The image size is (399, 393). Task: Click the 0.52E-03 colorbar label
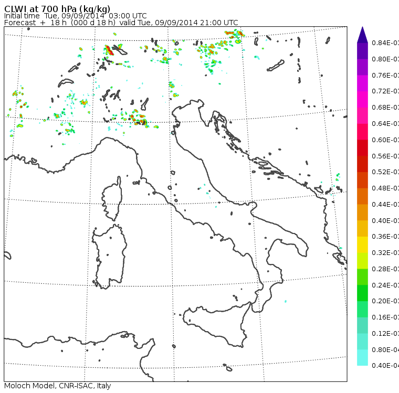point(385,172)
